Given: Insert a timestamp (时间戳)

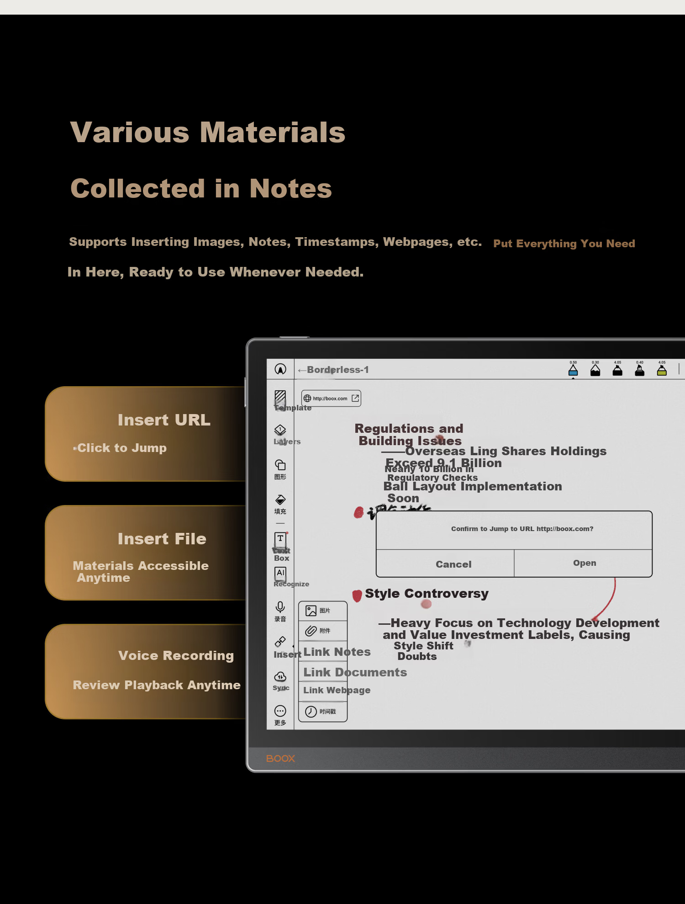Looking at the screenshot, I should (323, 712).
